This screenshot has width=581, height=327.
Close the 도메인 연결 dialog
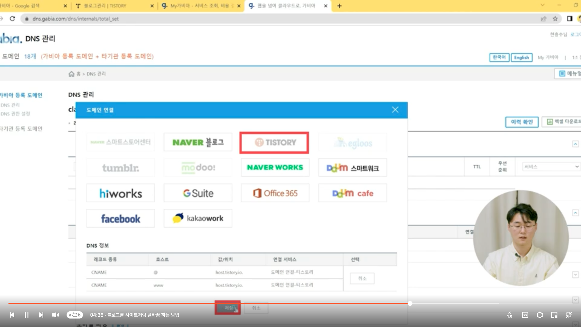click(395, 110)
